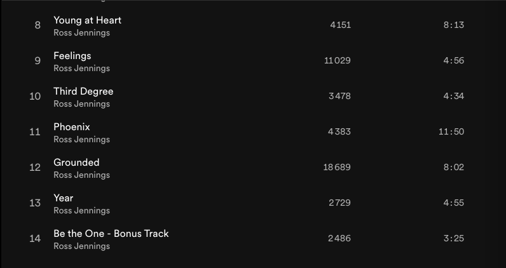Click the song titled Year
Image resolution: width=506 pixels, height=268 pixels.
(63, 198)
